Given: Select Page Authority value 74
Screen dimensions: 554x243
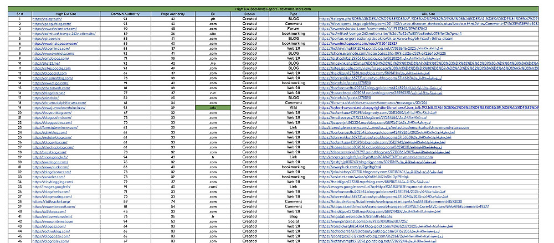Looking at the screenshot, I should (x=173, y=202).
